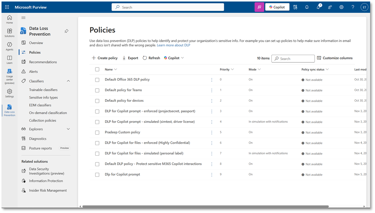Open Agents in the left rail

click(x=9, y=46)
